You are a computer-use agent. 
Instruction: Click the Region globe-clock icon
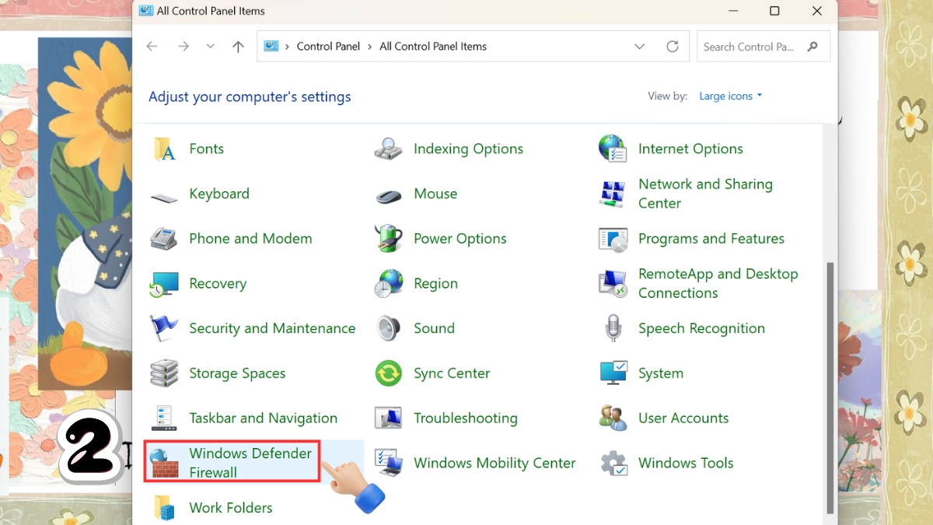pyautogui.click(x=389, y=284)
